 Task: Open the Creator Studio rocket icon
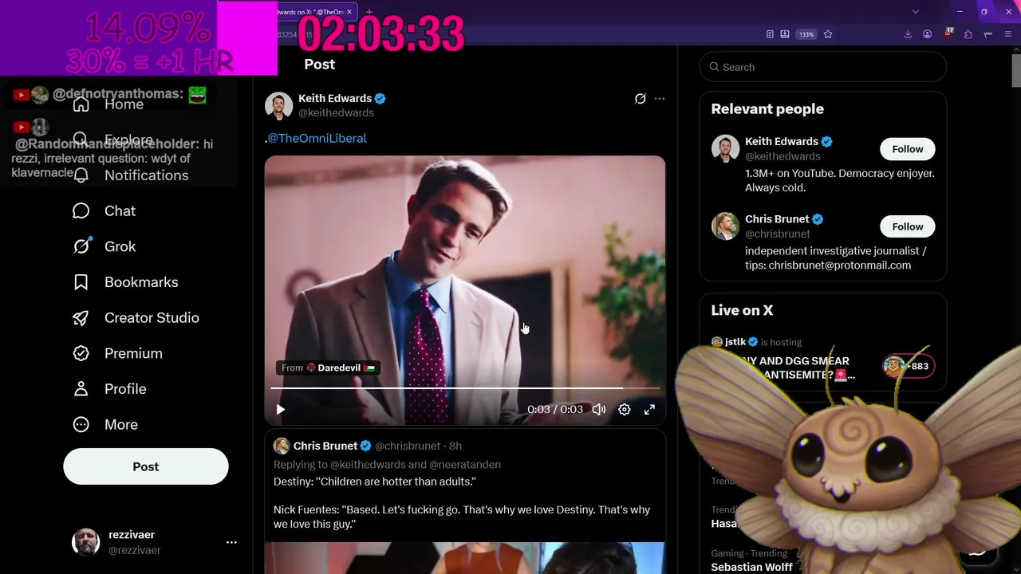pyautogui.click(x=81, y=318)
